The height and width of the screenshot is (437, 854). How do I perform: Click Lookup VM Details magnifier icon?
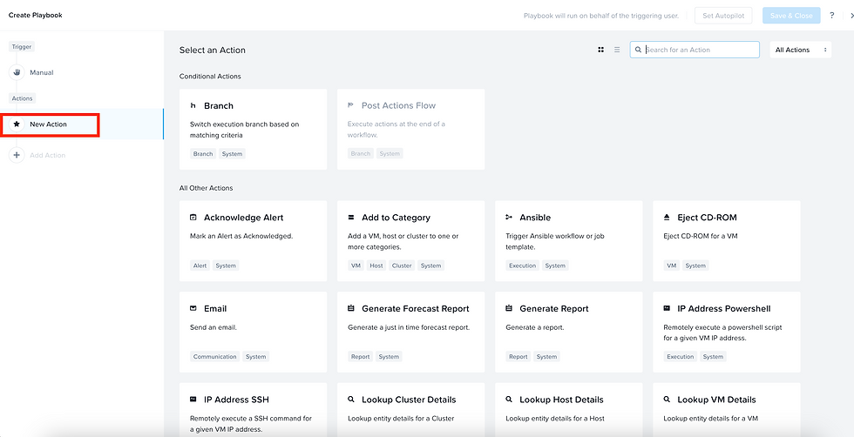pos(667,399)
